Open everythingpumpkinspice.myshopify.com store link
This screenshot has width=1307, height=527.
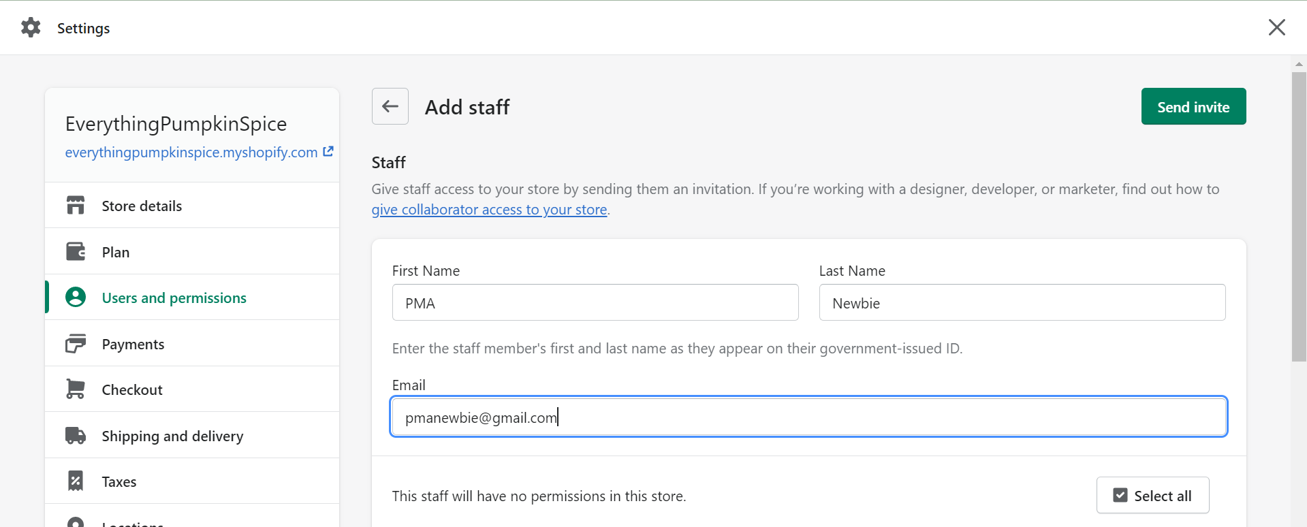point(191,153)
